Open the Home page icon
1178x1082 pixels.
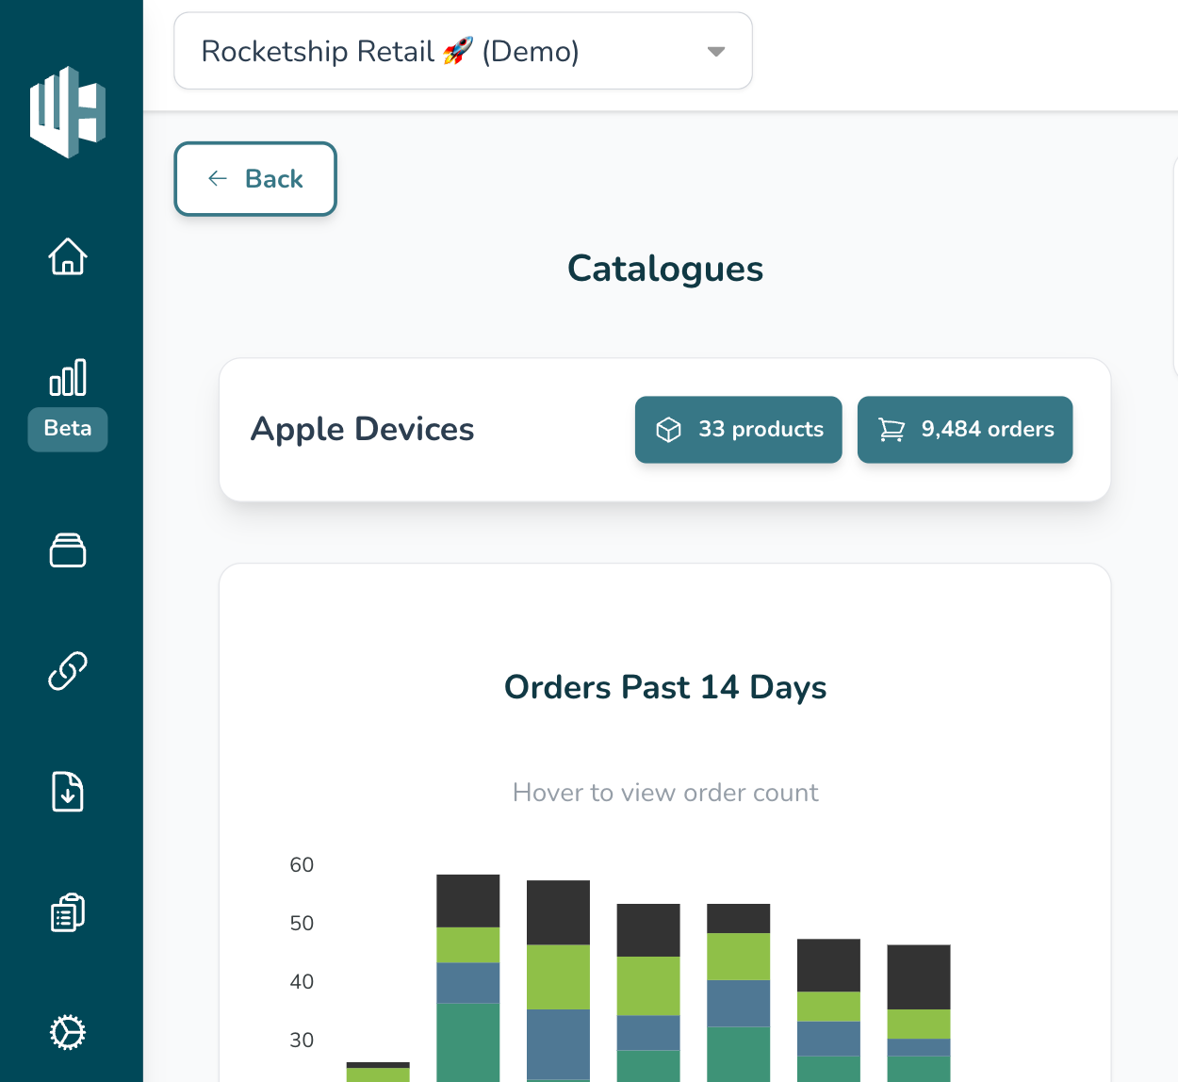tap(68, 256)
